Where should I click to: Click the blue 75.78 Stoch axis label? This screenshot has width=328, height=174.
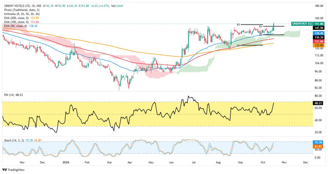(319, 142)
